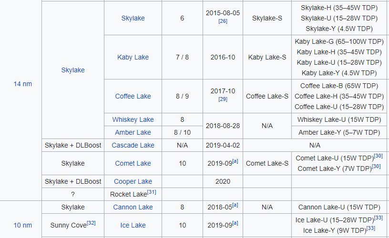Click the 2015-08-05 release date
Viewport: 389px width, 238px height.
223,13
